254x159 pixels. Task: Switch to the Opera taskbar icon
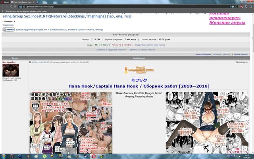[94, 156]
